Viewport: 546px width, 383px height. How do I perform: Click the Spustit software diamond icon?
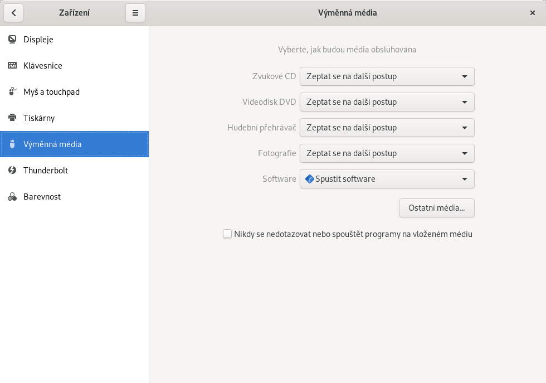tap(309, 178)
